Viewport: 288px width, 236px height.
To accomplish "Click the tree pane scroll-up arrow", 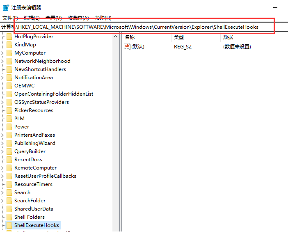I will coord(116,37).
